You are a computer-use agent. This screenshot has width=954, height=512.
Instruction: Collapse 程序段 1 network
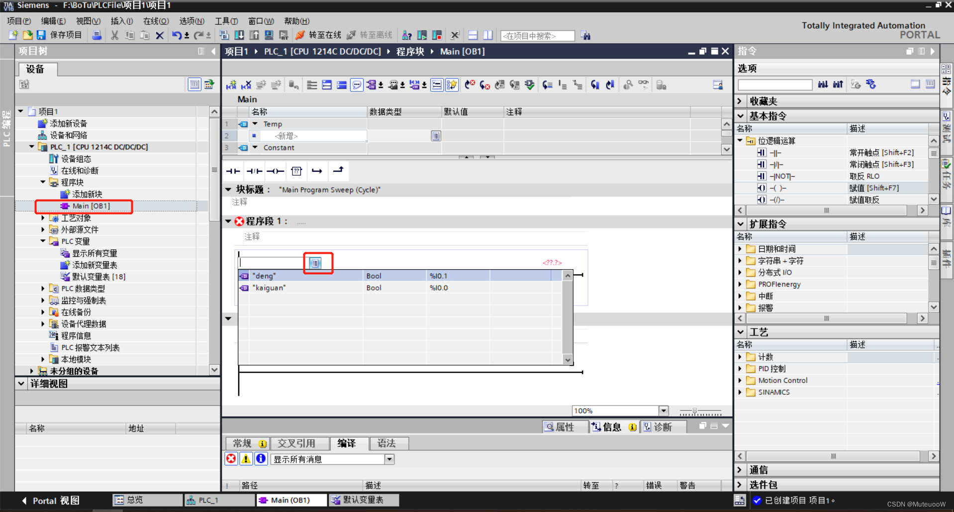point(228,221)
